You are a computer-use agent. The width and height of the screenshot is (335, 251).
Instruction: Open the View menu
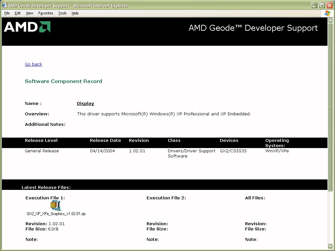(29, 13)
